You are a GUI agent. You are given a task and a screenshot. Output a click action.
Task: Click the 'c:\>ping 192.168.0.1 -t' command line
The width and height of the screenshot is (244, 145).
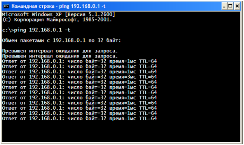(36, 30)
